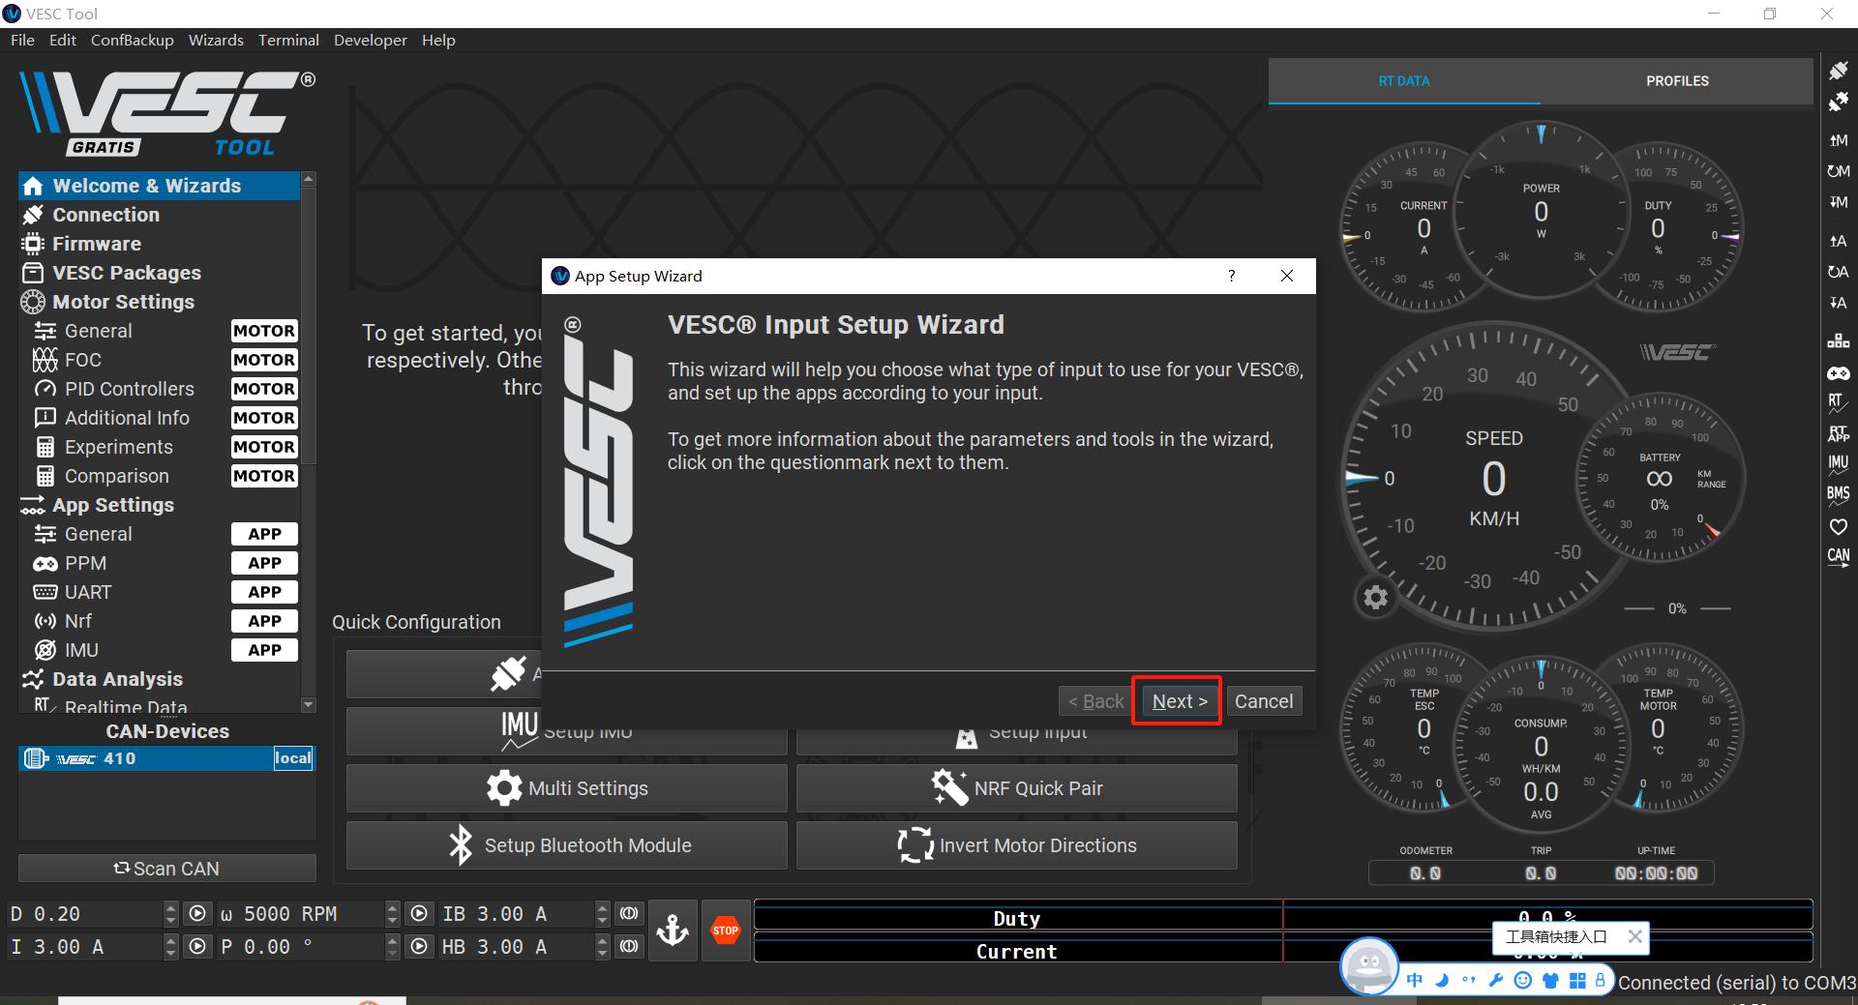
Task: Run position P 0.00° play button
Action: tap(418, 947)
